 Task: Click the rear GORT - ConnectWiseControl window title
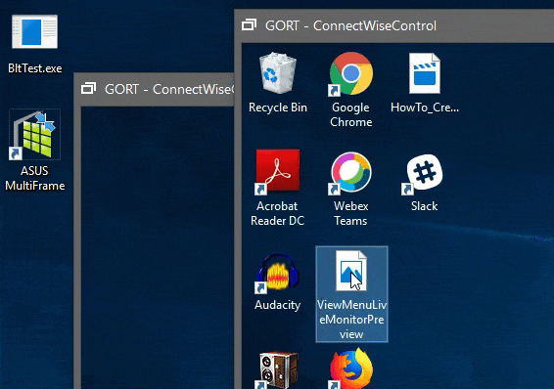(x=169, y=89)
